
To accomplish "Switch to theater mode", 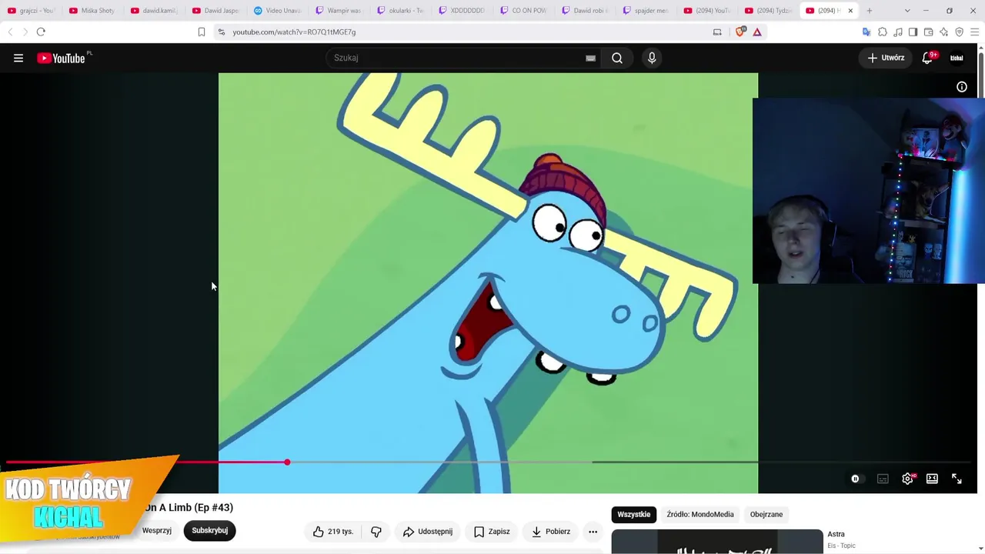I will [932, 479].
